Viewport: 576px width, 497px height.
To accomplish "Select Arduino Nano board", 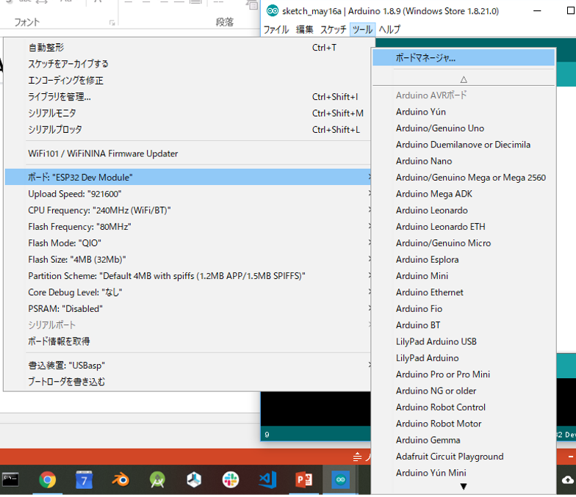I will [x=464, y=162].
